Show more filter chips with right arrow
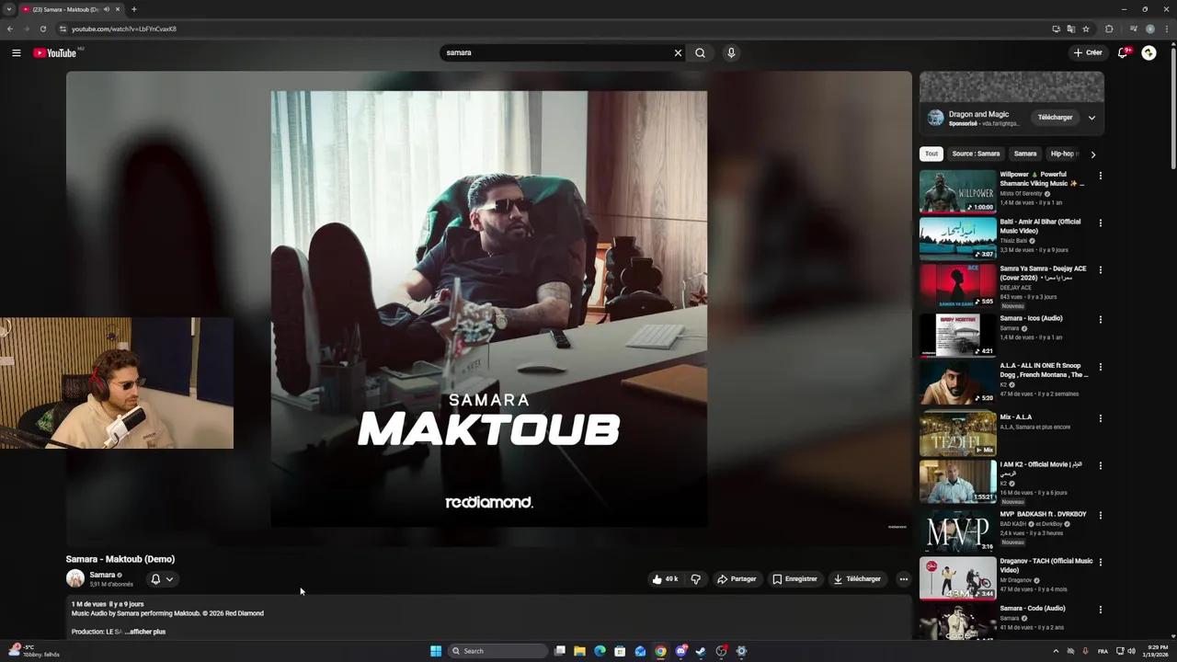Screen dimensions: 1177x662 click(x=1092, y=154)
